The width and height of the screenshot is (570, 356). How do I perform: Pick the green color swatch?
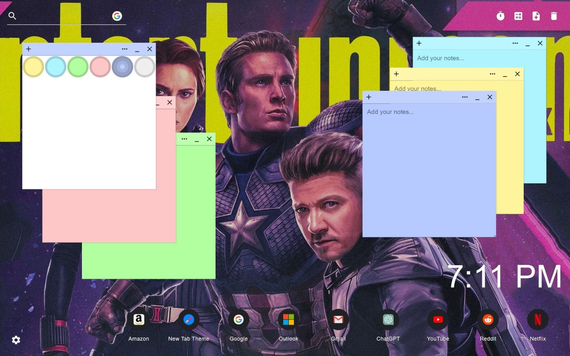coord(78,67)
